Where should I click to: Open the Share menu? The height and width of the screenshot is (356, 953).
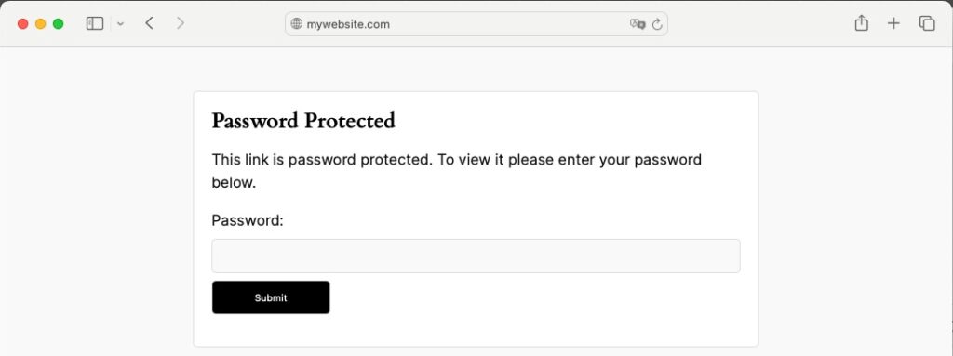tap(861, 23)
